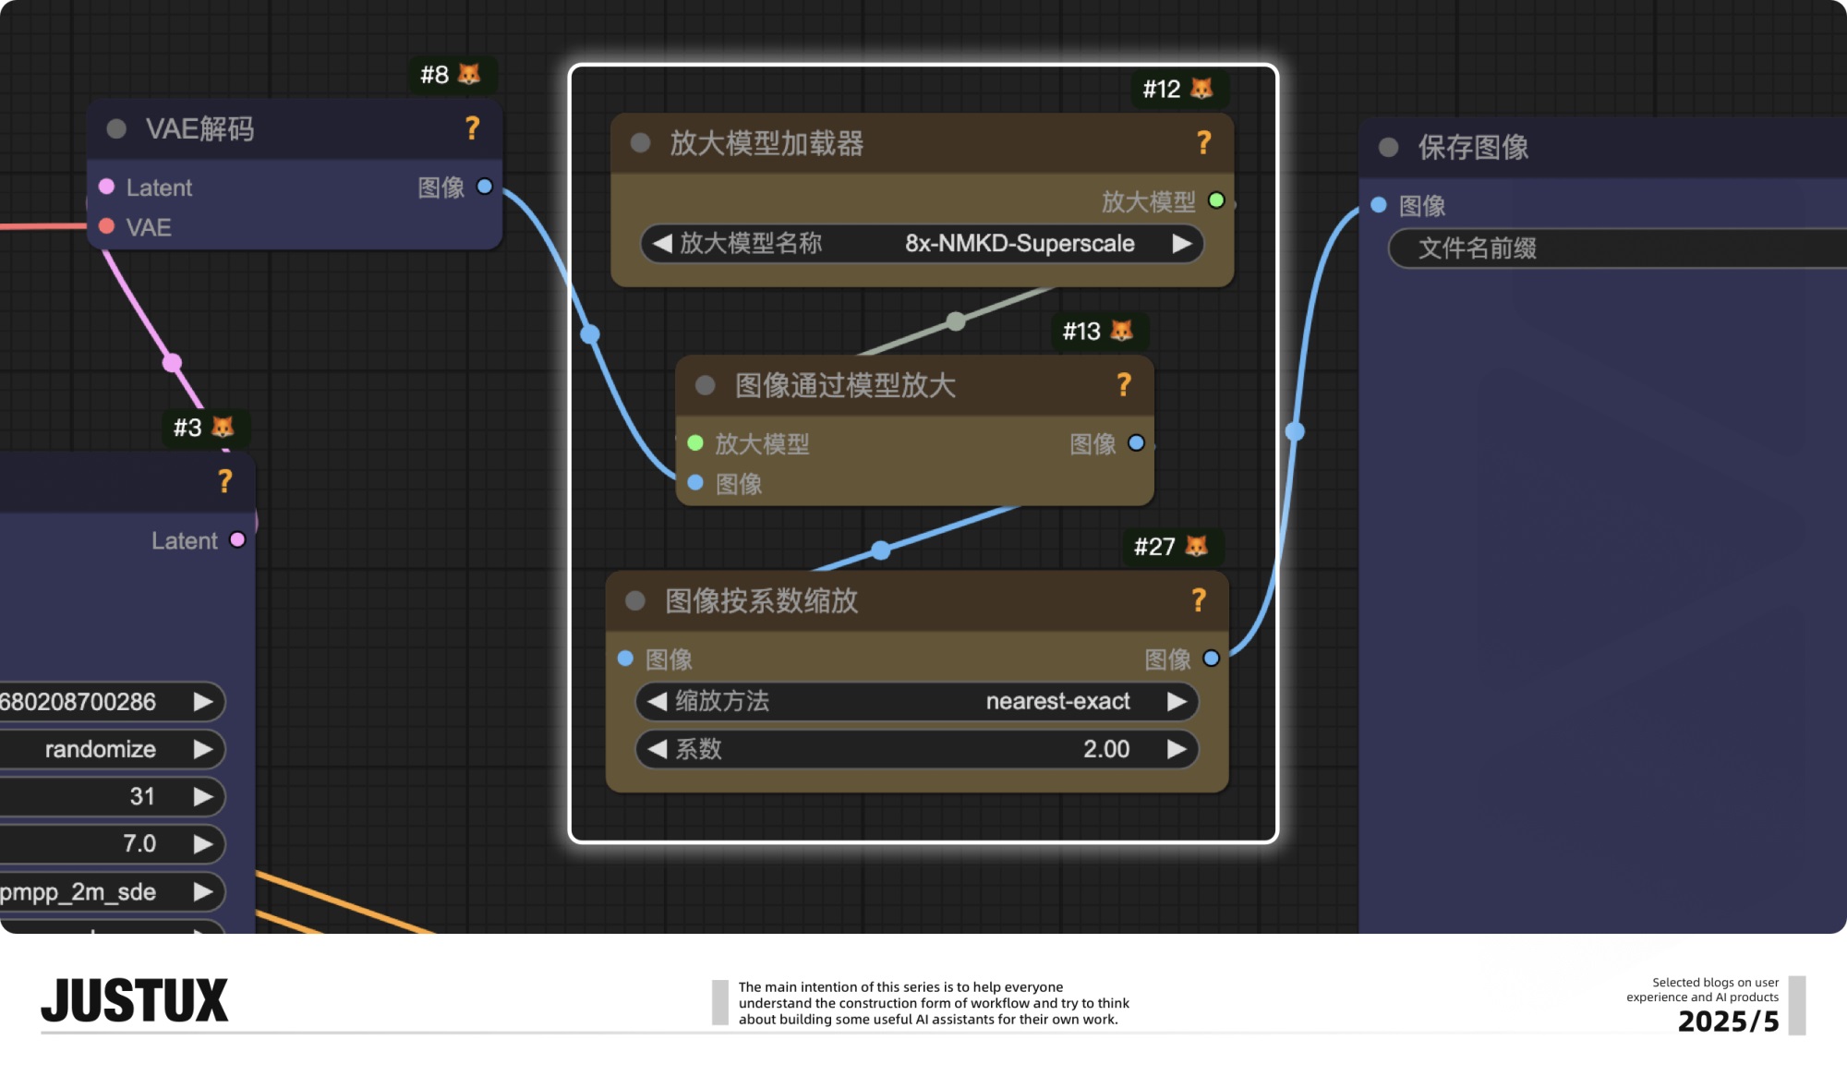Click the help icon on 图像按系数缩放 node
The image size is (1847, 1076).
click(1200, 601)
